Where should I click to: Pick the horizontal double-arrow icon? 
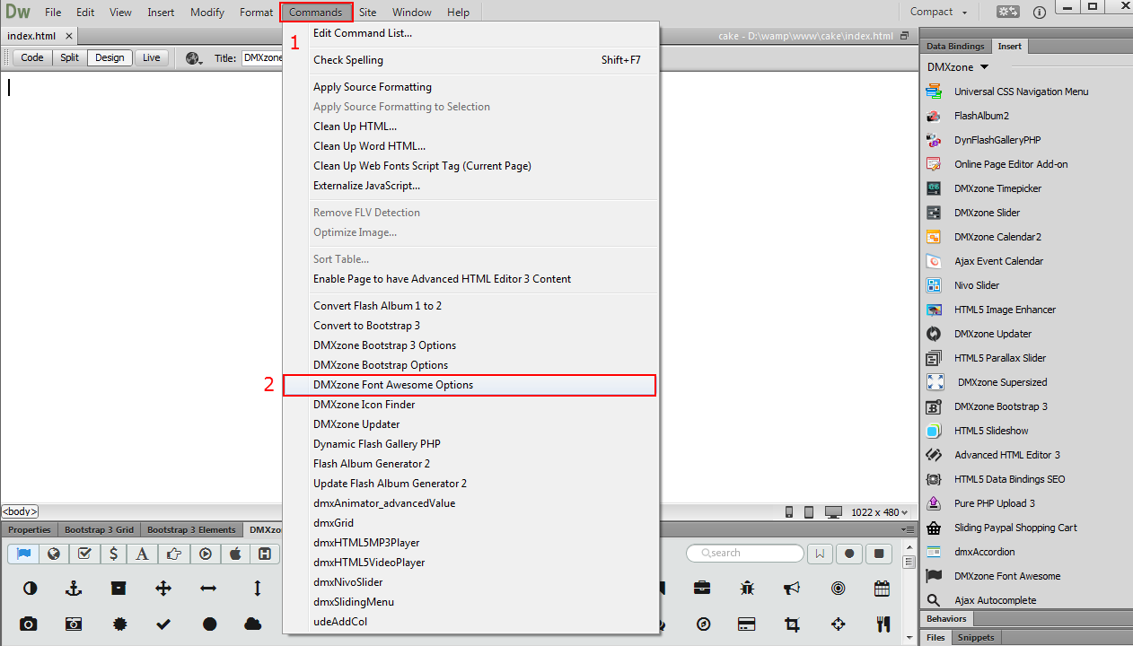click(x=208, y=589)
